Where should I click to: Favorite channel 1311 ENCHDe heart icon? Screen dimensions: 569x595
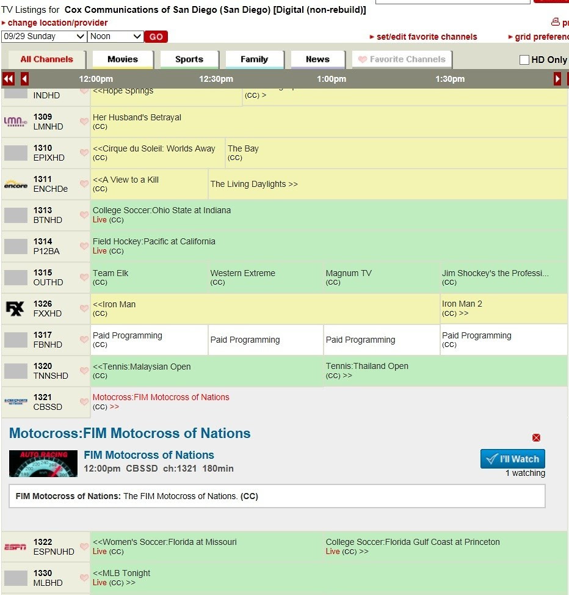pyautogui.click(x=84, y=184)
